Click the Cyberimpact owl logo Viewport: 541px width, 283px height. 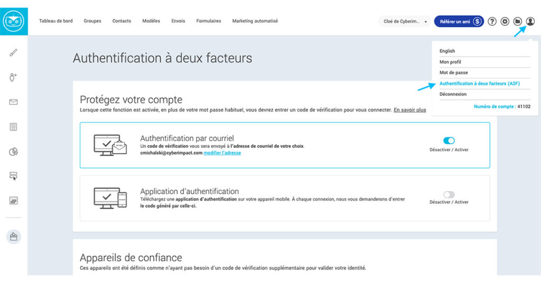pos(14,21)
